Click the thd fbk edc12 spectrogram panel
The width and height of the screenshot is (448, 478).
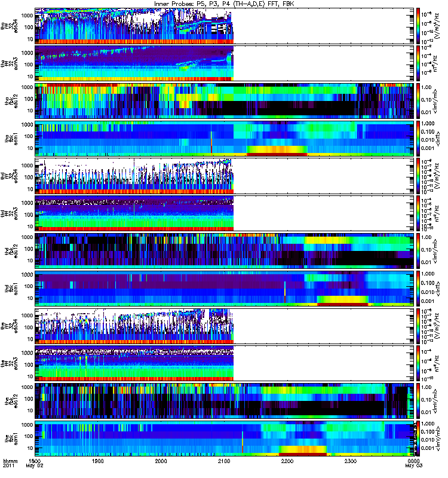click(x=225, y=251)
